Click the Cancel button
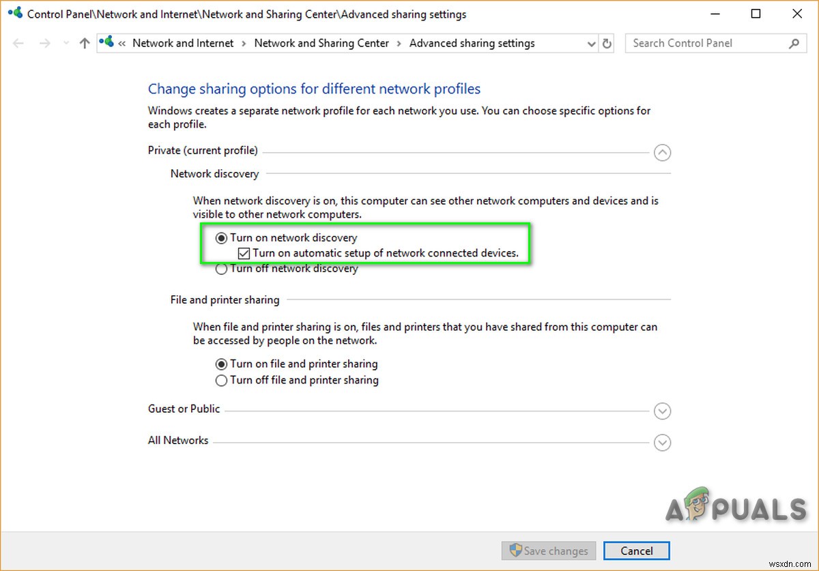The image size is (819, 571). tap(636, 551)
